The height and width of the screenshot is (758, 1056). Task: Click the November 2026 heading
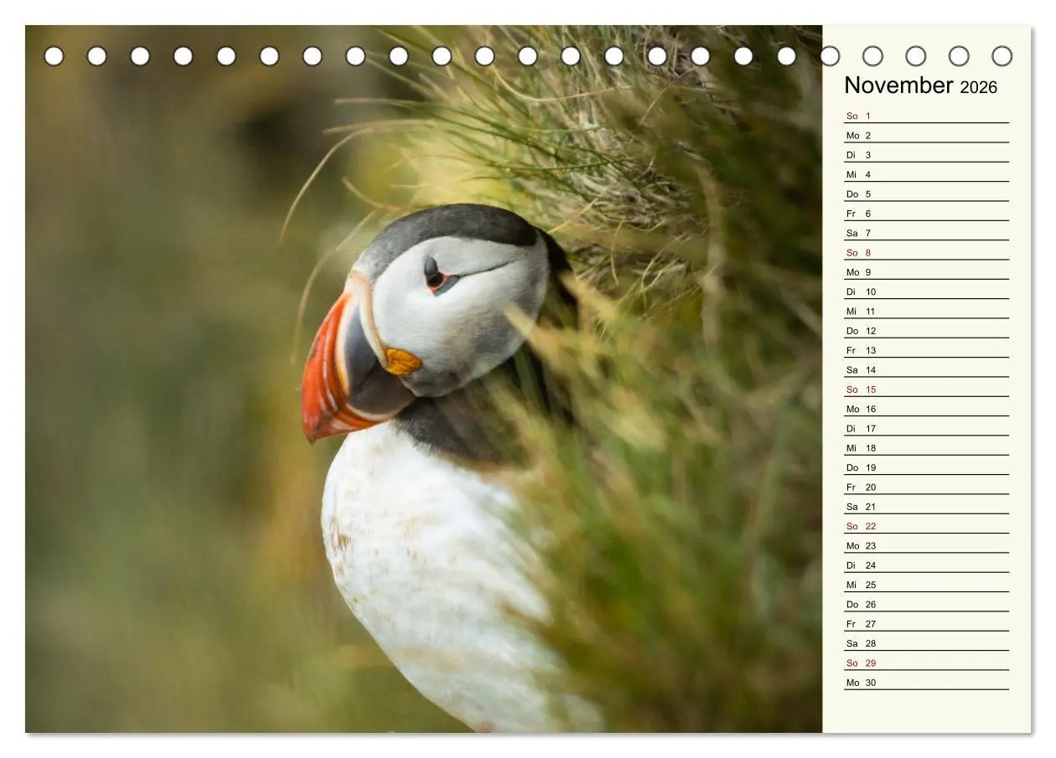920,85
